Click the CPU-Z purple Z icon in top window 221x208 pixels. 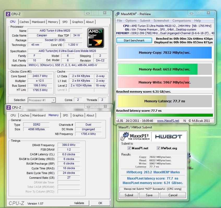tap(8, 14)
